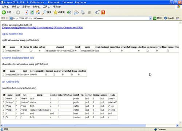Open the Original config link
This screenshot has width=182, height=131.
(x=10, y=28)
